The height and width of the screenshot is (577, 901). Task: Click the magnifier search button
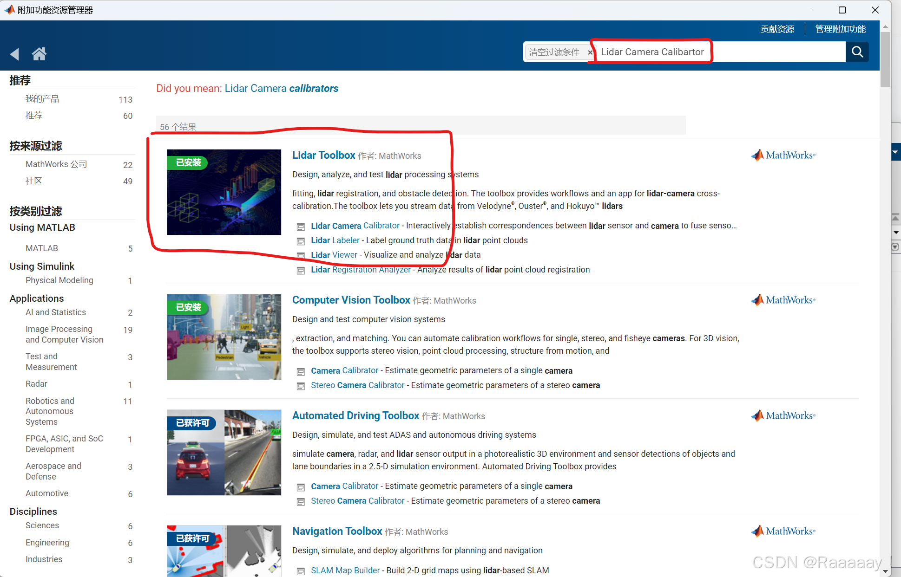(x=857, y=52)
